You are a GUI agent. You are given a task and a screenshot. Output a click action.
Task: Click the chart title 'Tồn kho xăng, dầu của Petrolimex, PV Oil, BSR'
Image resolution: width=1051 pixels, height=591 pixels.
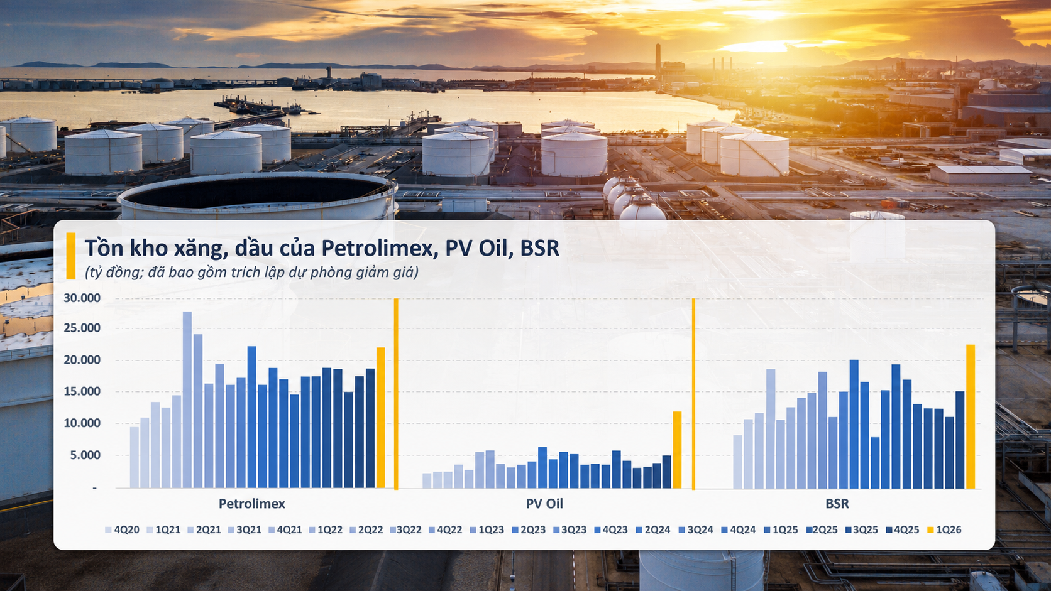click(322, 248)
